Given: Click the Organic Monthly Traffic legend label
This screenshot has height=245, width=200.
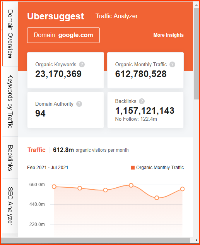Looking at the screenshot, I should pyautogui.click(x=160, y=168).
